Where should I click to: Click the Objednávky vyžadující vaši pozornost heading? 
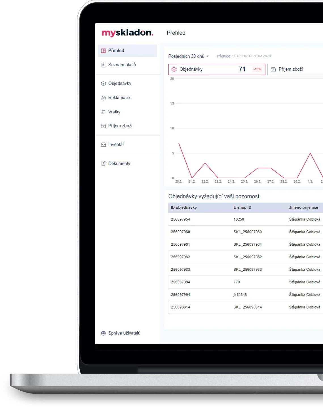[214, 196]
